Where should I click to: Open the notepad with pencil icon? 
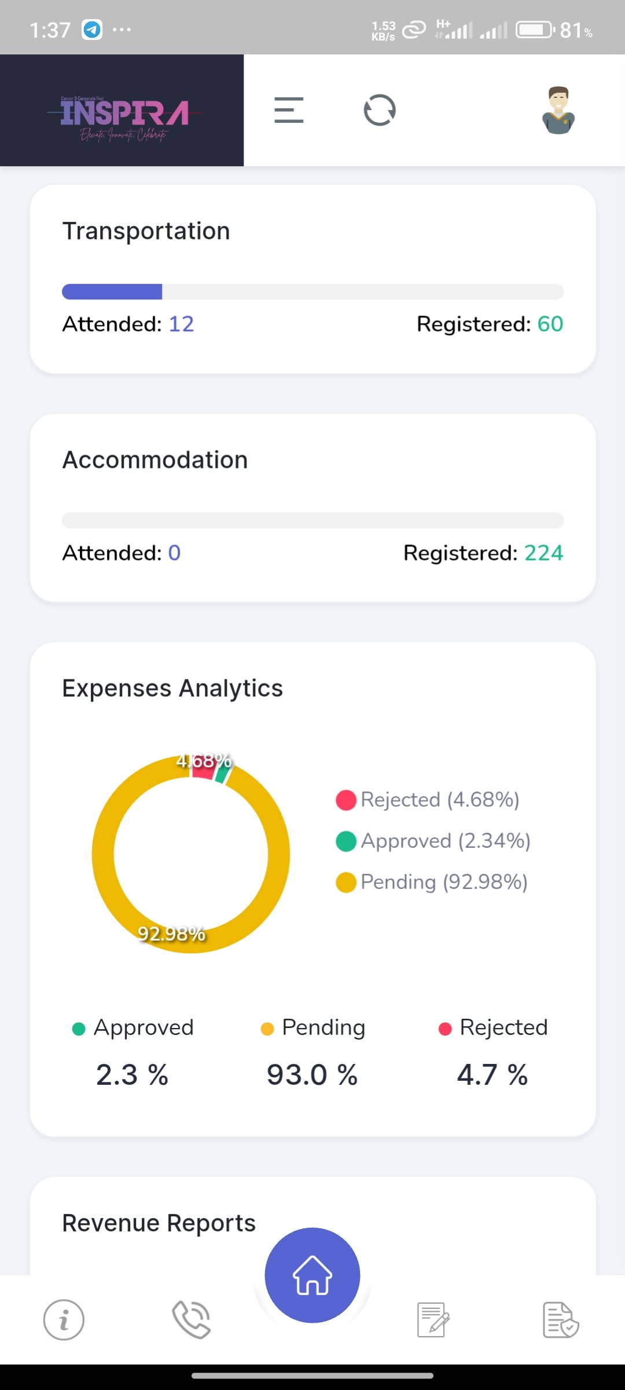pos(433,1320)
